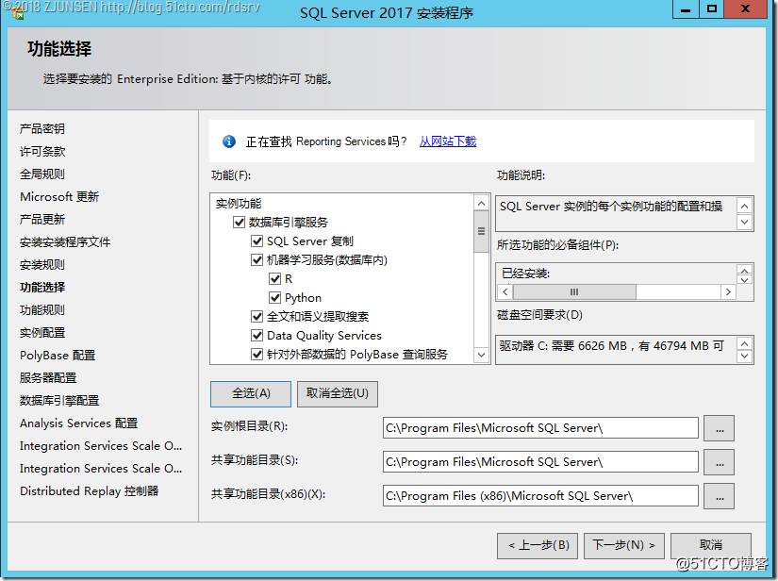Image resolution: width=778 pixels, height=581 pixels.
Task: Toggle the PolyBase 查询服务 checkbox
Action: click(x=257, y=355)
